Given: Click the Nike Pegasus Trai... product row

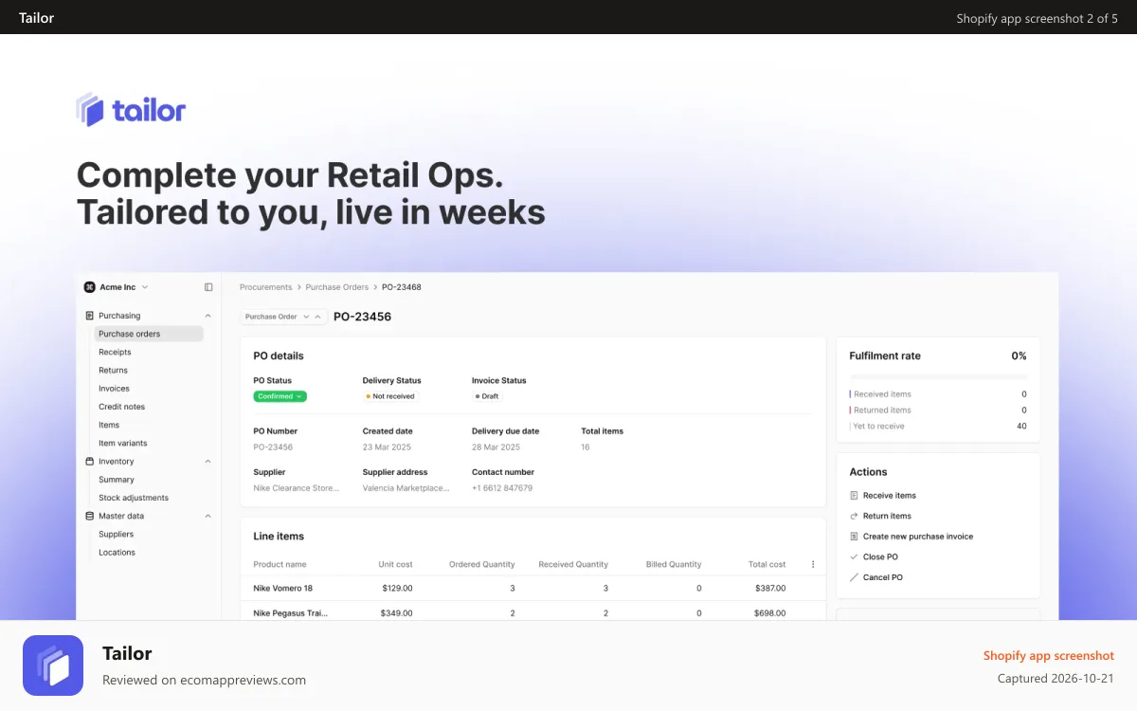Looking at the screenshot, I should 532,612.
